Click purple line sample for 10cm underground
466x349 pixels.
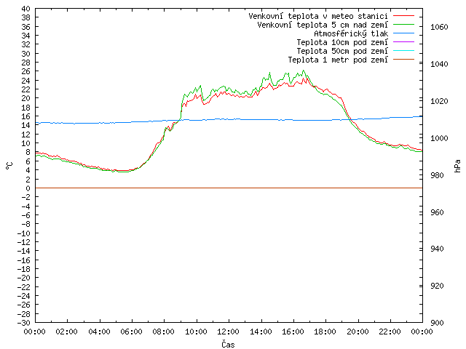(403, 42)
